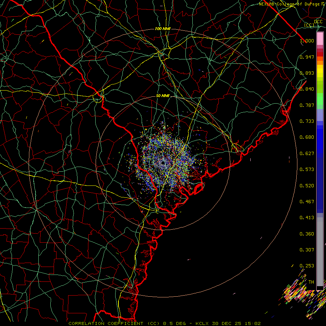Image resolution: width=326 pixels, height=326 pixels.
Task: Click the 0.307 value on the scale
Action: (307, 250)
